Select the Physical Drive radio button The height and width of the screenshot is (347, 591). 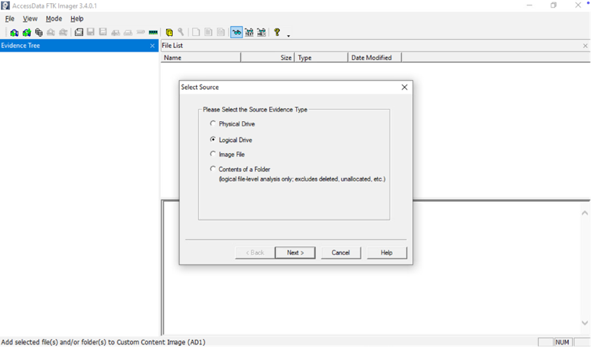(x=213, y=124)
